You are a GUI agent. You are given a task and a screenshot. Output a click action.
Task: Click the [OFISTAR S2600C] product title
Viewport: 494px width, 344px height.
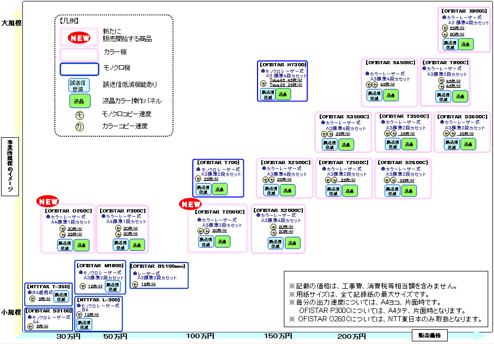pyautogui.click(x=403, y=163)
